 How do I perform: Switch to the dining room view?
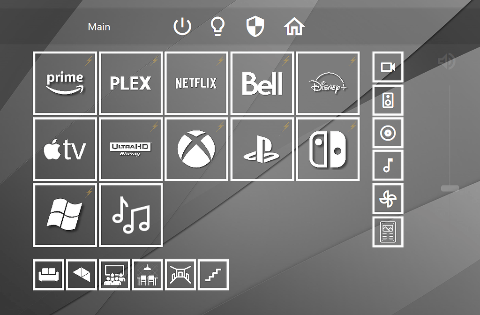pyautogui.click(x=147, y=275)
